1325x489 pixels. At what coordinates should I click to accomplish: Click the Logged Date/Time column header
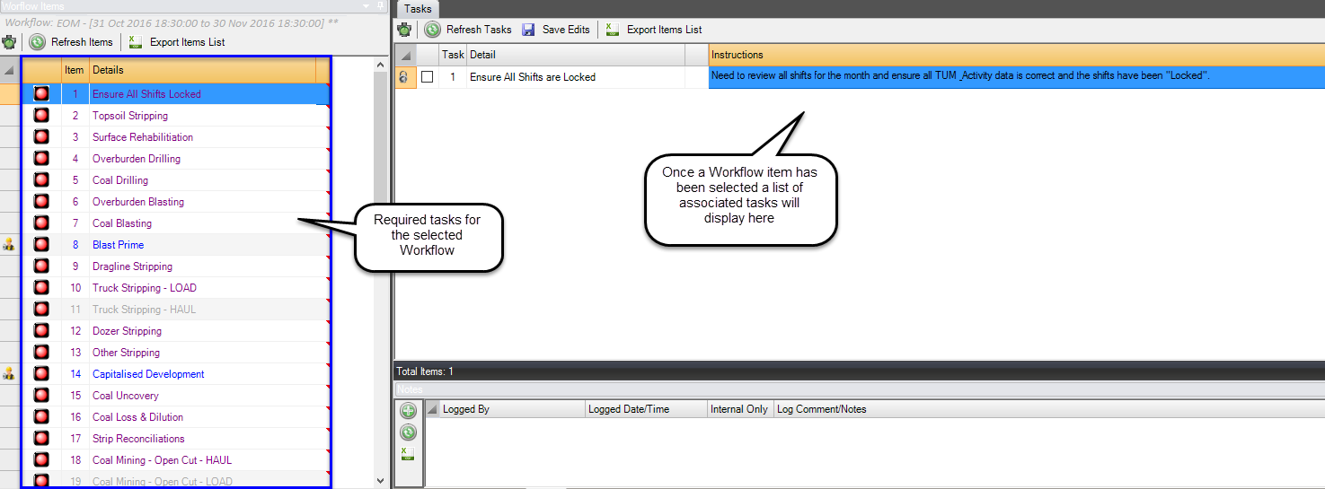pyautogui.click(x=647, y=409)
